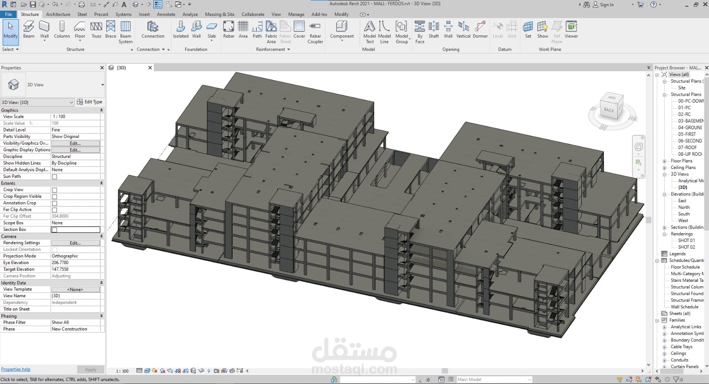Select the Isolated foundation tool
The height and width of the screenshot is (384, 709).
(181, 30)
